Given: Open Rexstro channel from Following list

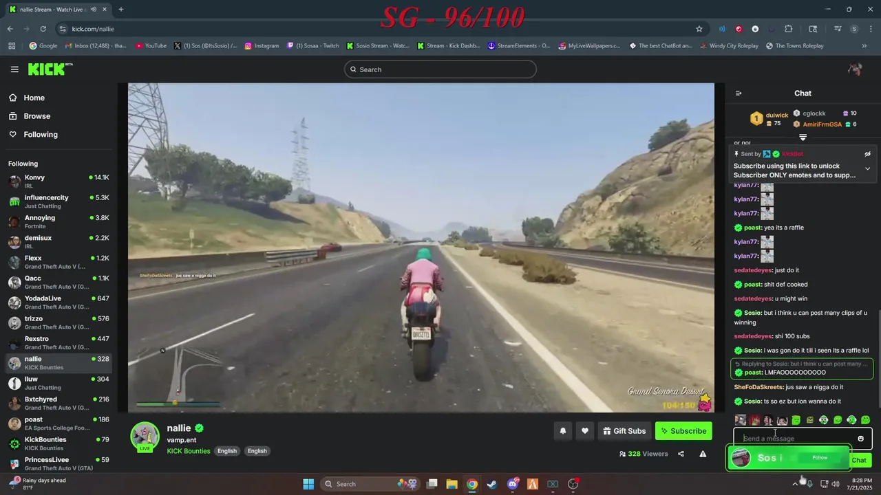Looking at the screenshot, I should (x=58, y=342).
